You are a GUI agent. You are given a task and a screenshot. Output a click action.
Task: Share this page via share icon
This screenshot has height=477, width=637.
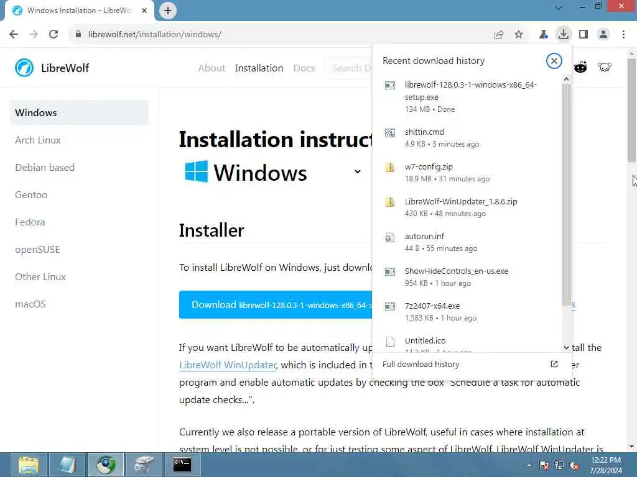point(498,35)
